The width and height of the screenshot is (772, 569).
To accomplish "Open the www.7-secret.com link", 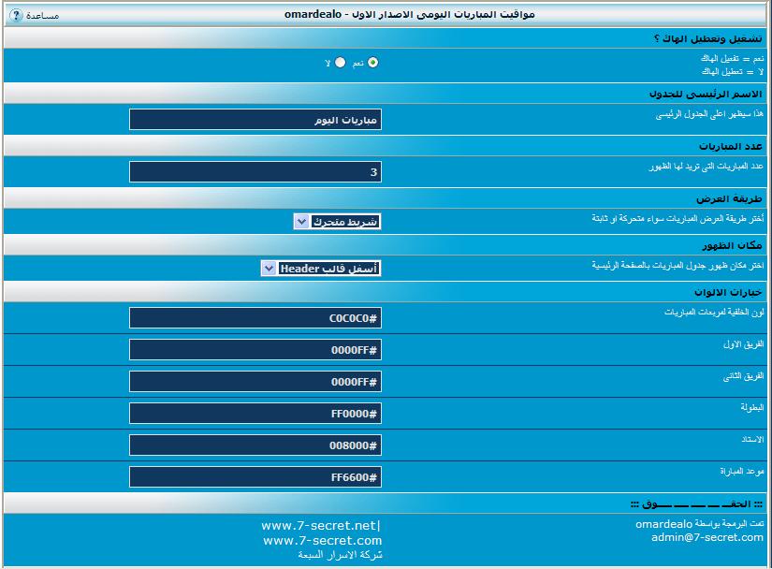I will 322,540.
